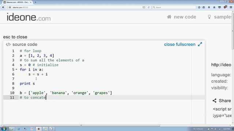Click the 's = s + i' line
Screen dimensions: 234x131
[x=38, y=74]
